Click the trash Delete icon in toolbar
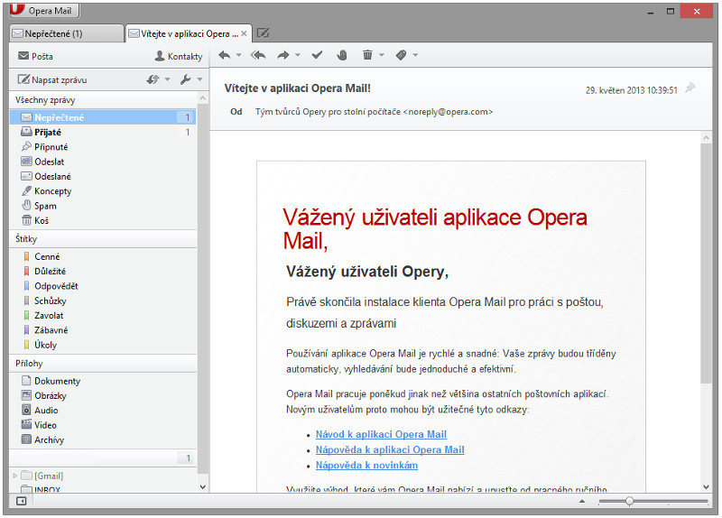 [x=367, y=55]
